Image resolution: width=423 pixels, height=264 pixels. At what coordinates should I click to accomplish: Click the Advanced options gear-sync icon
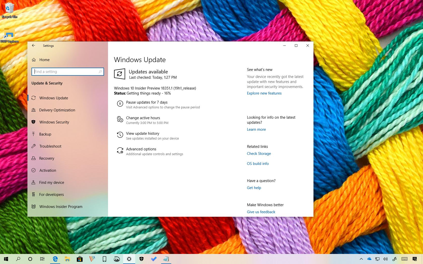120,150
